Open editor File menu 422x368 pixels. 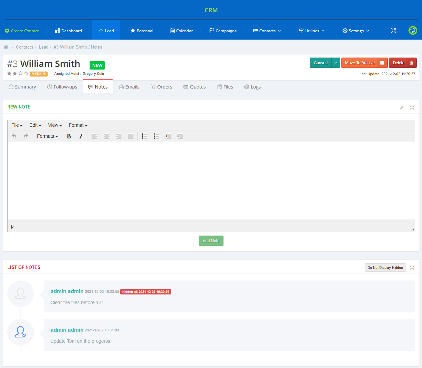point(17,125)
